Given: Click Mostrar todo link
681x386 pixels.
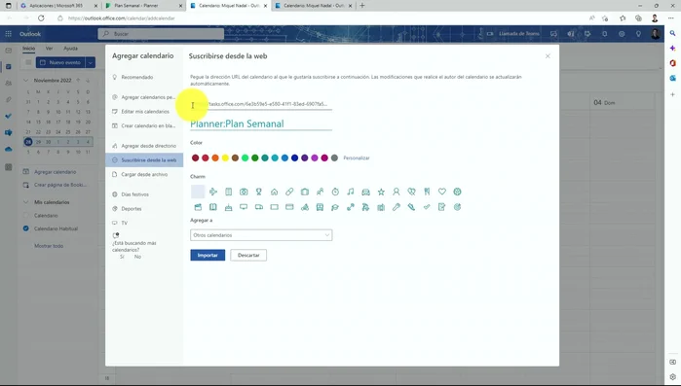Looking at the screenshot, I should 49,246.
